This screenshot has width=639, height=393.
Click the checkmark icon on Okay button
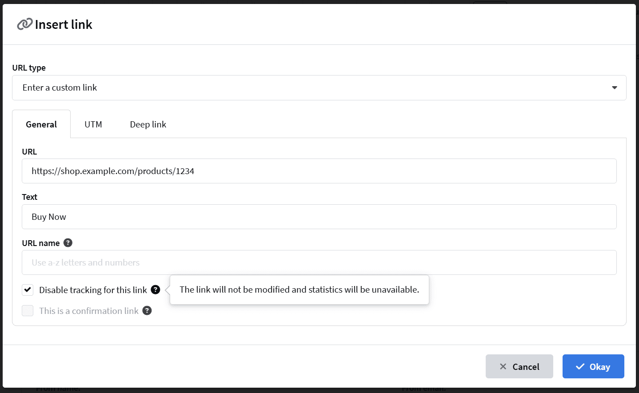click(580, 366)
